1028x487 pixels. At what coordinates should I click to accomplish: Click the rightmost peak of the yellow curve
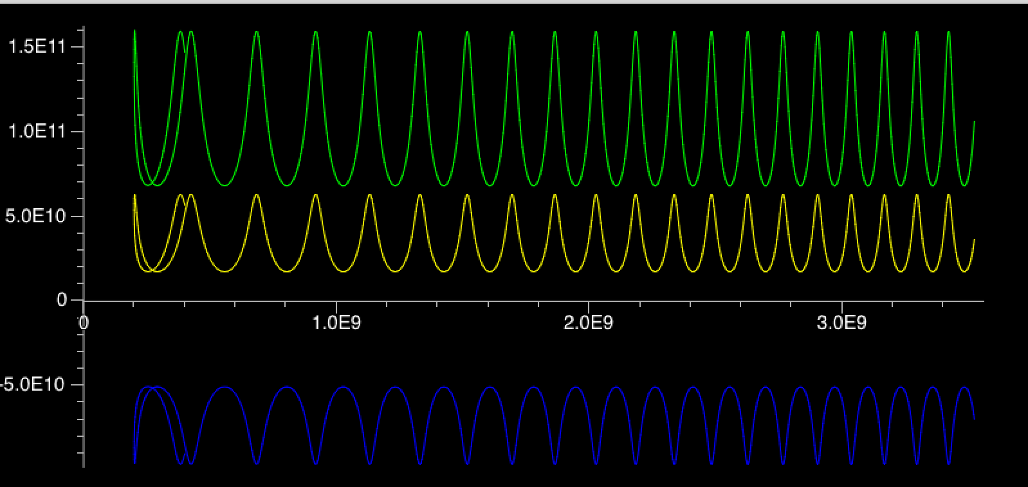(x=948, y=195)
